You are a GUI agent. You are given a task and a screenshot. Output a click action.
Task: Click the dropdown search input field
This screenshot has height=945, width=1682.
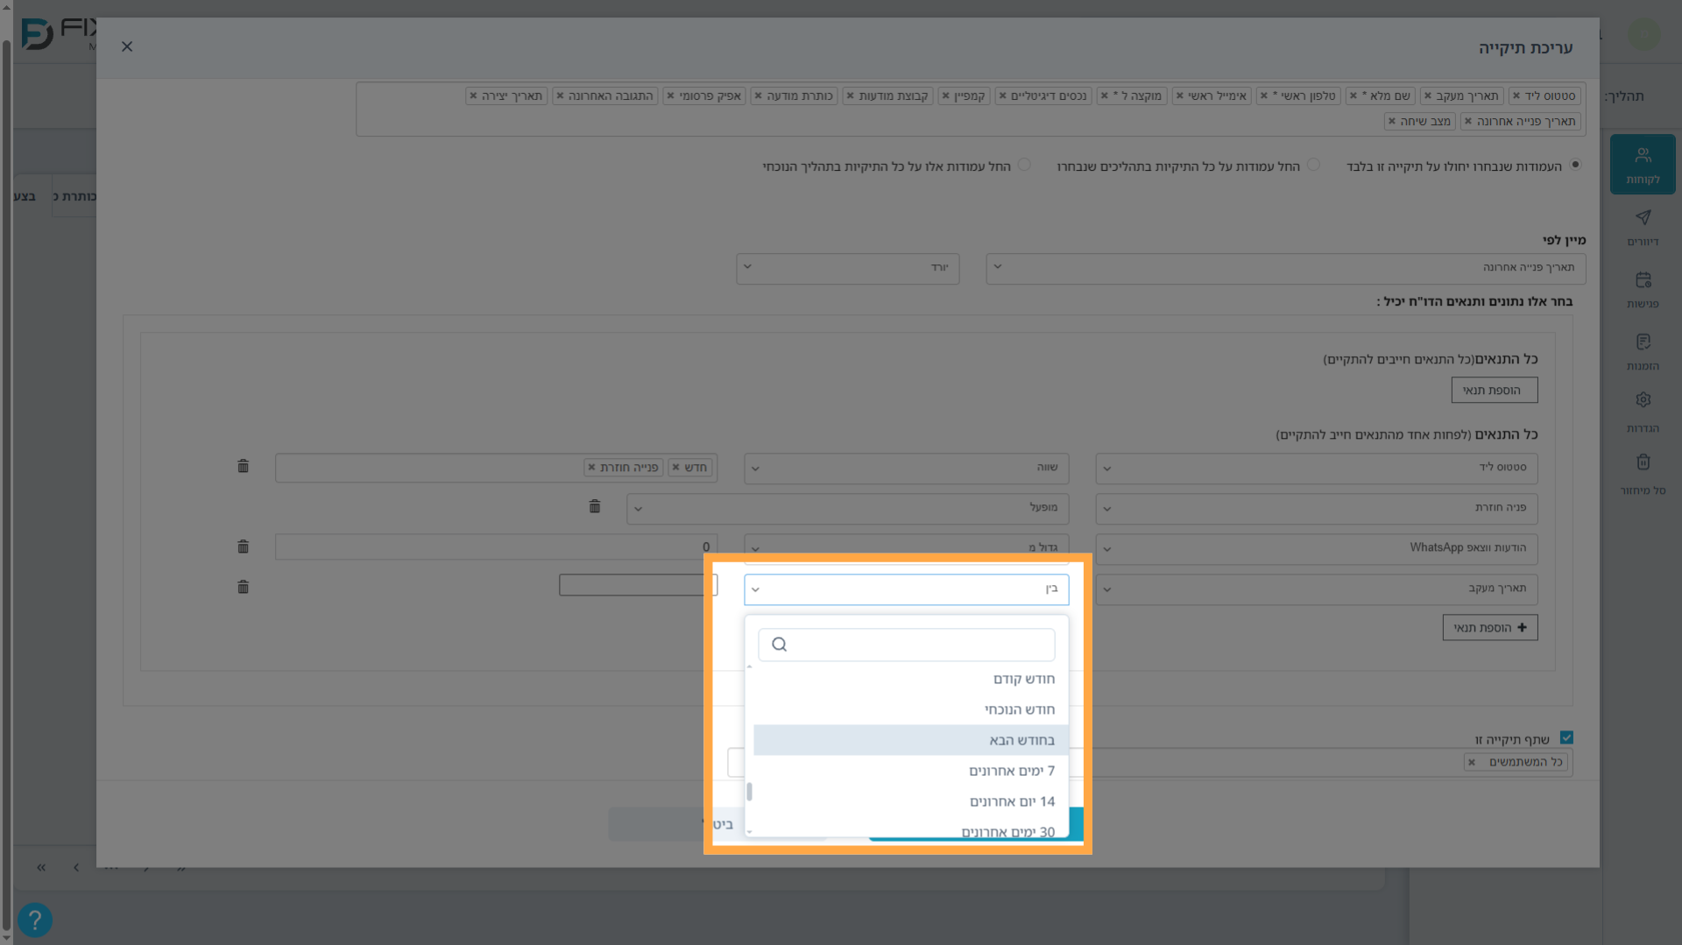point(907,645)
